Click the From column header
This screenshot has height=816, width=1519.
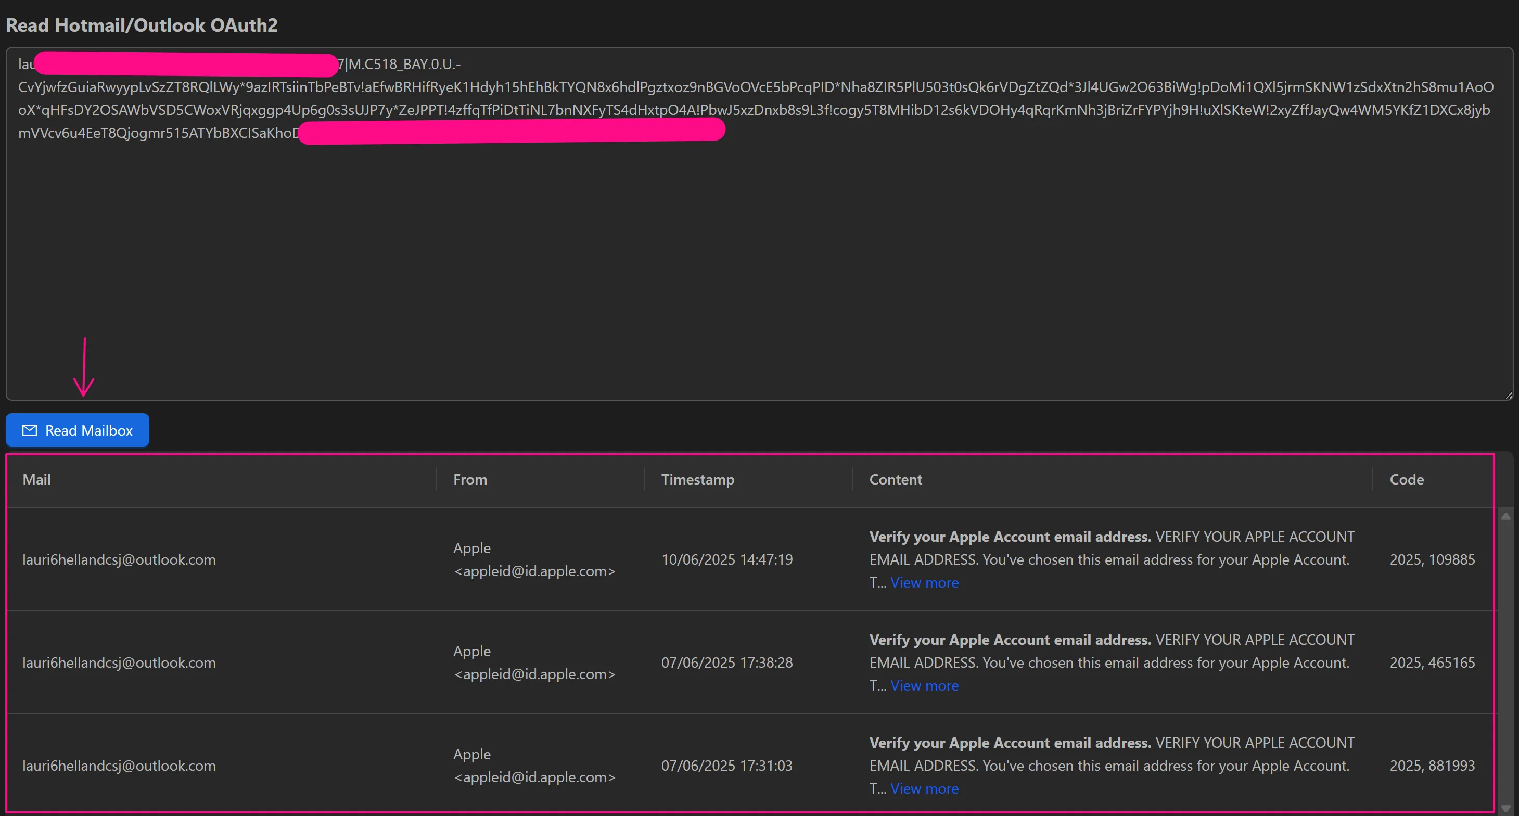tap(469, 479)
